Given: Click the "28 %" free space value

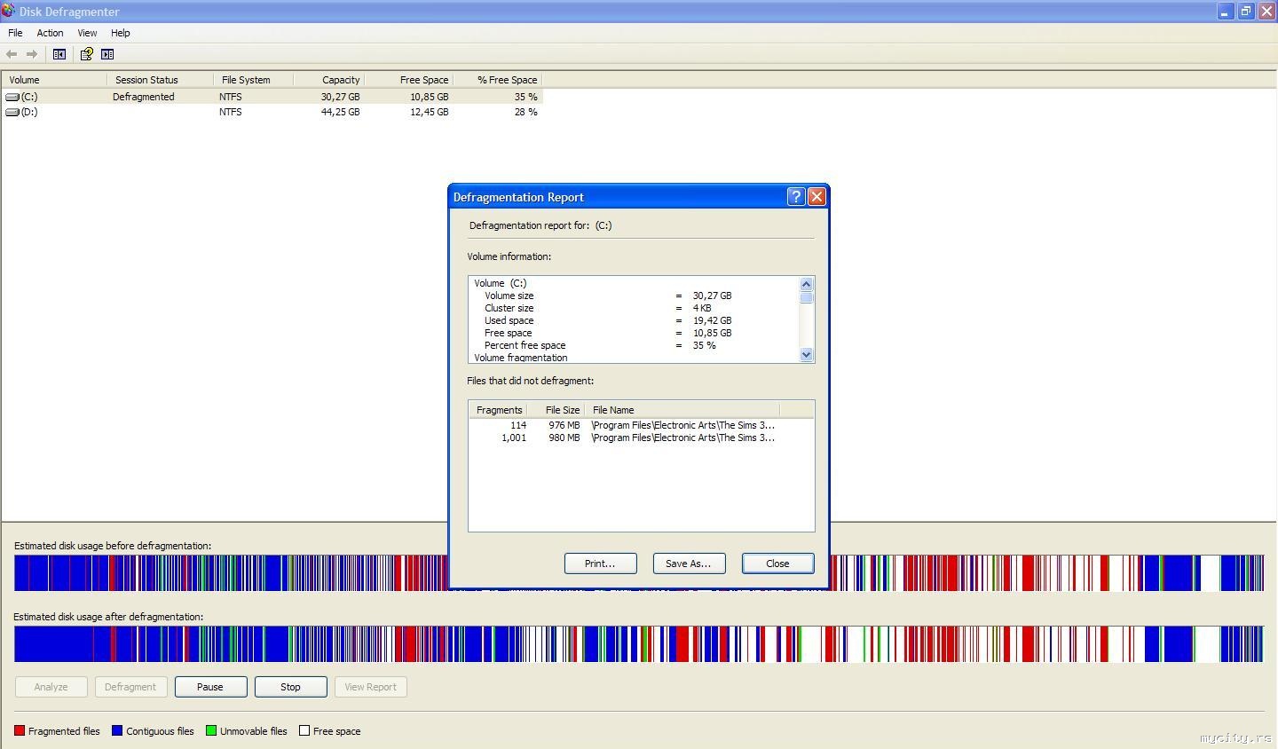Looking at the screenshot, I should (x=526, y=112).
